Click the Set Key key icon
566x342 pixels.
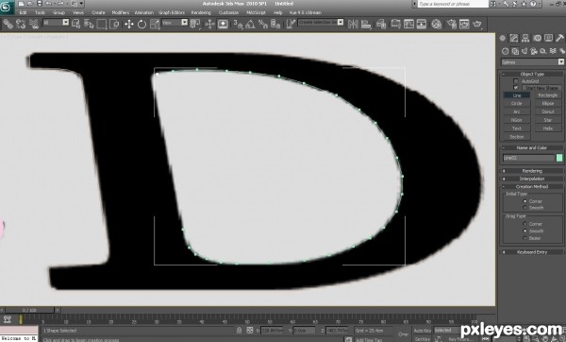[x=403, y=334]
